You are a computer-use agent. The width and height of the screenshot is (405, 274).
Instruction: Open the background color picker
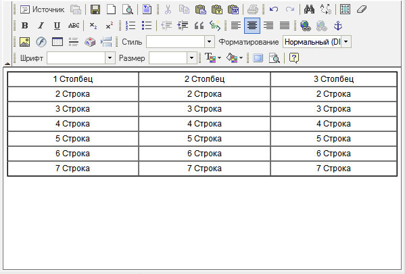(x=235, y=58)
